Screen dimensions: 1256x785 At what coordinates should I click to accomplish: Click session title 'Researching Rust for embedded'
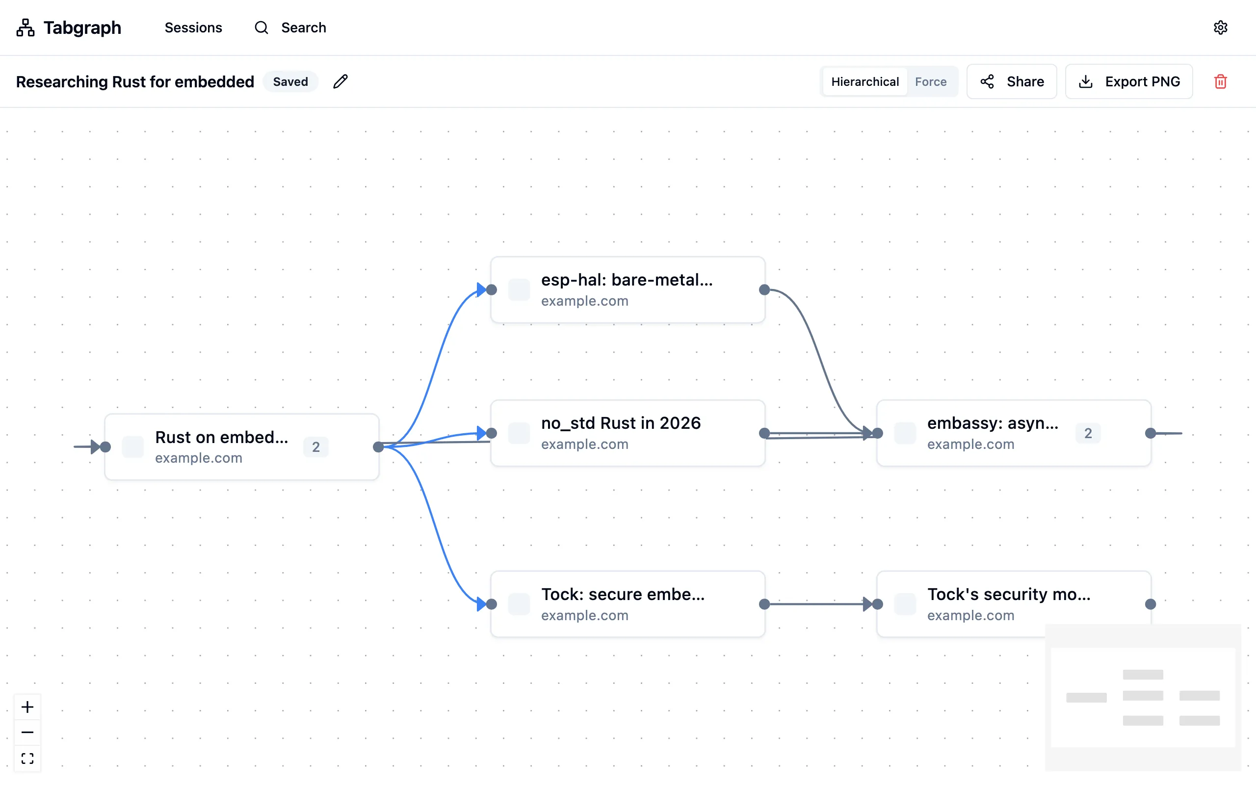coord(135,81)
